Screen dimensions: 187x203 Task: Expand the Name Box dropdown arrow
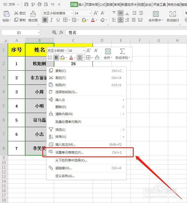point(38,33)
